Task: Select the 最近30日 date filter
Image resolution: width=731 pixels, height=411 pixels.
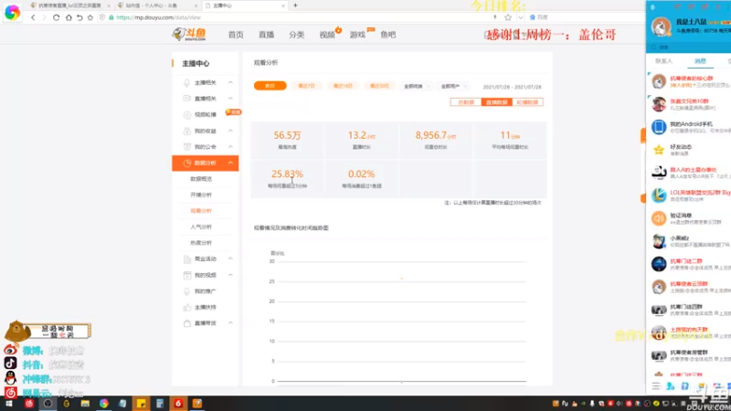Action: coord(379,86)
